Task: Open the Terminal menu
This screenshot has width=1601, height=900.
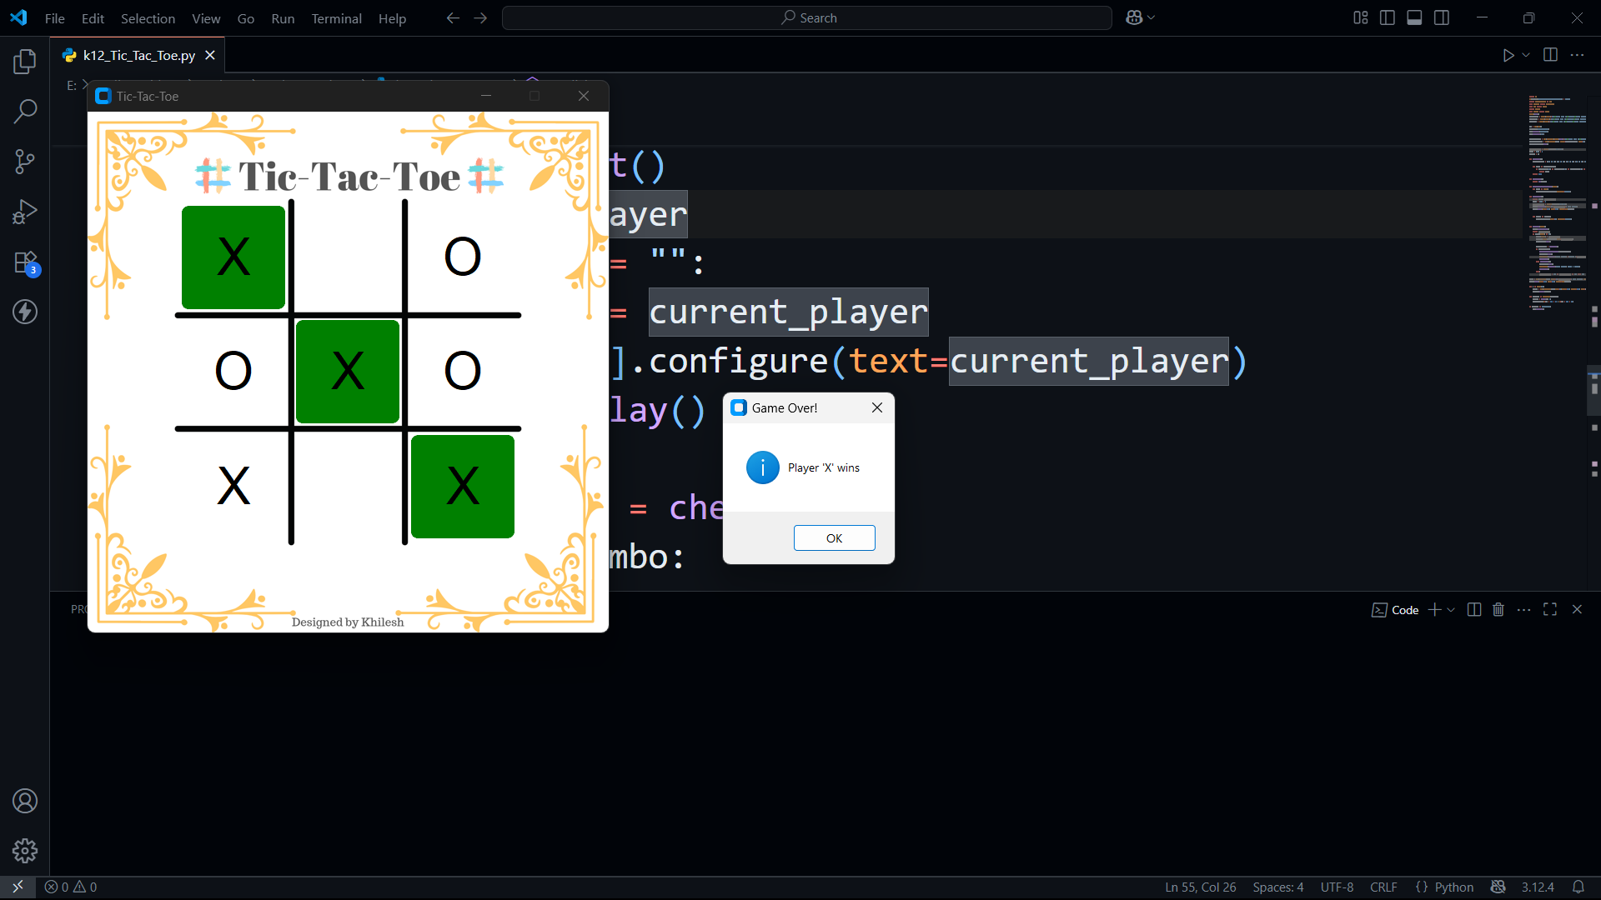Action: coord(336,18)
